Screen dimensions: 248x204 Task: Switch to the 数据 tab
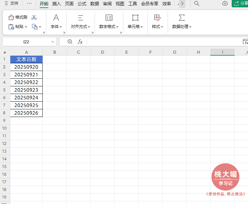point(95,3)
